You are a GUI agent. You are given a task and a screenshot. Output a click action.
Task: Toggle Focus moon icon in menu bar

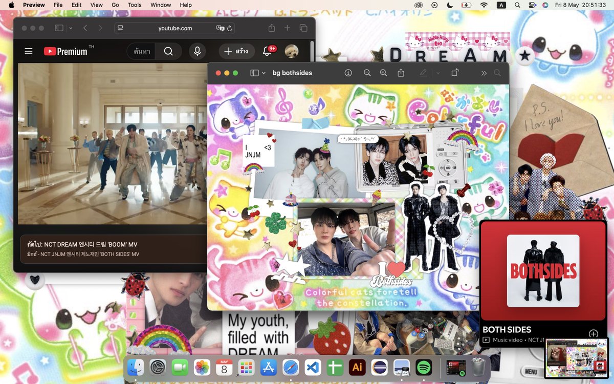pyautogui.click(x=450, y=5)
